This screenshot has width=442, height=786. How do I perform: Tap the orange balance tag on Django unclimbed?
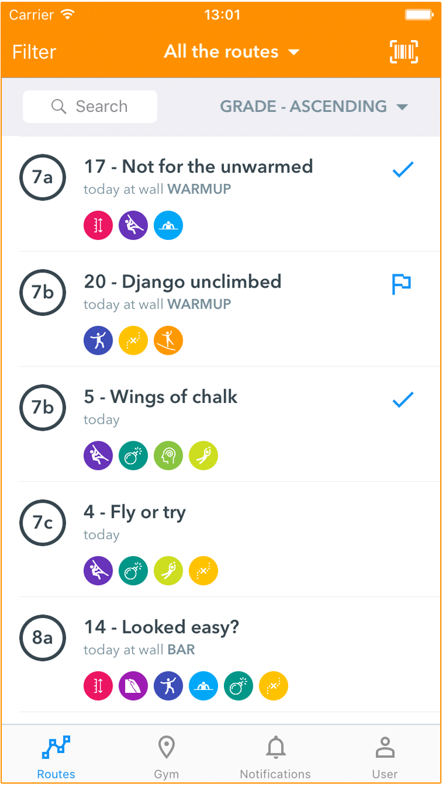169,341
